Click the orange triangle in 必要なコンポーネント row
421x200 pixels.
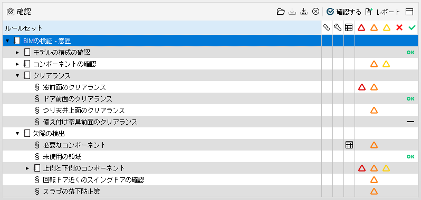[374, 145]
